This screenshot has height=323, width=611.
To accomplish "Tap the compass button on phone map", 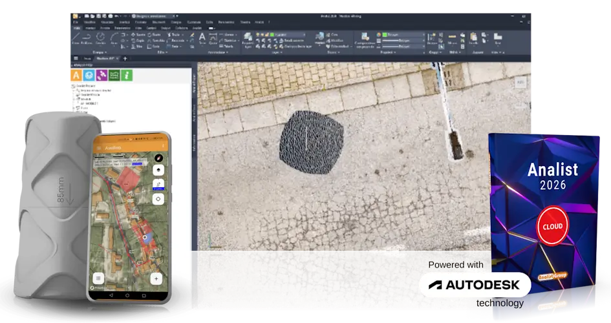I will pos(158,158).
